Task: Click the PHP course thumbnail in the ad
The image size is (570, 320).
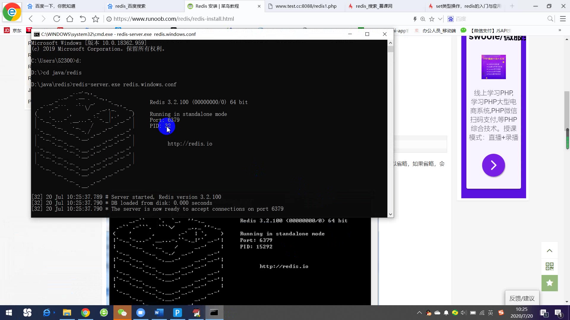Action: (493, 67)
